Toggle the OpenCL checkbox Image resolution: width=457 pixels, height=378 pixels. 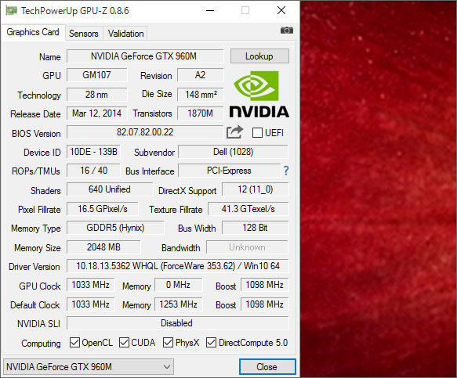(x=74, y=343)
